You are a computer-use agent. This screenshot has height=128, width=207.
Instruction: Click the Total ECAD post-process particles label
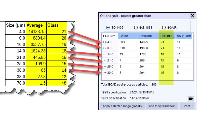pos(125,85)
